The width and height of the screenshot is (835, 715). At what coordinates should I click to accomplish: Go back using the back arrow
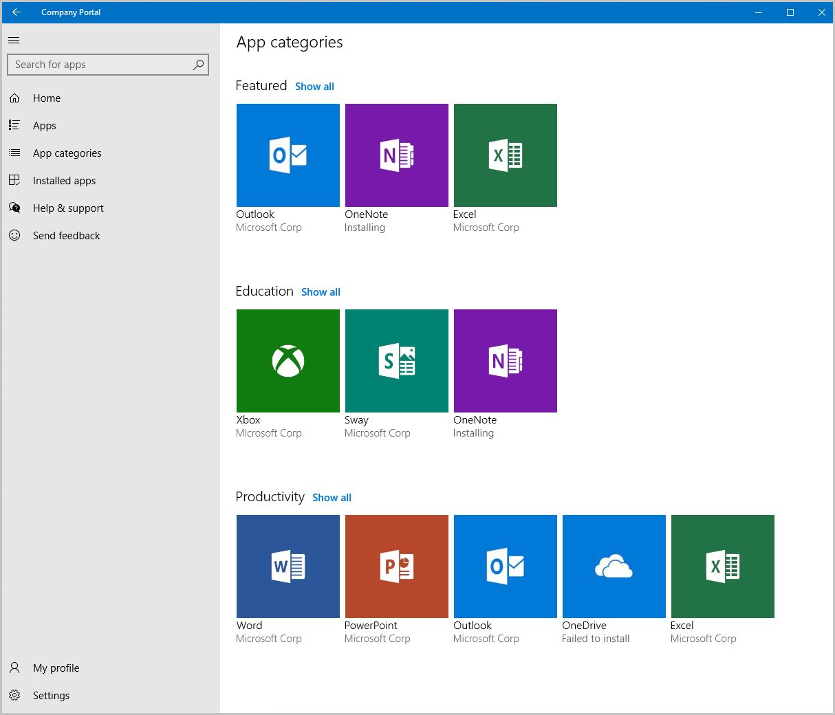[x=17, y=12]
